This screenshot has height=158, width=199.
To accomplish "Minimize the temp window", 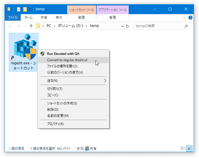I will point(155,9).
